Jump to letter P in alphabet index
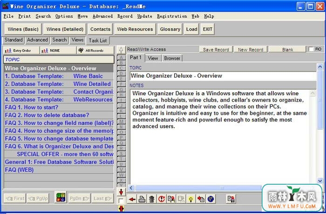The width and height of the screenshot is (326, 214). point(121,137)
